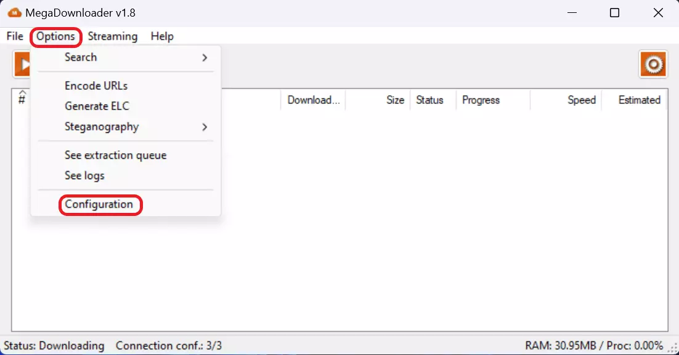
Task: Close the open Options menu
Action: coord(55,36)
